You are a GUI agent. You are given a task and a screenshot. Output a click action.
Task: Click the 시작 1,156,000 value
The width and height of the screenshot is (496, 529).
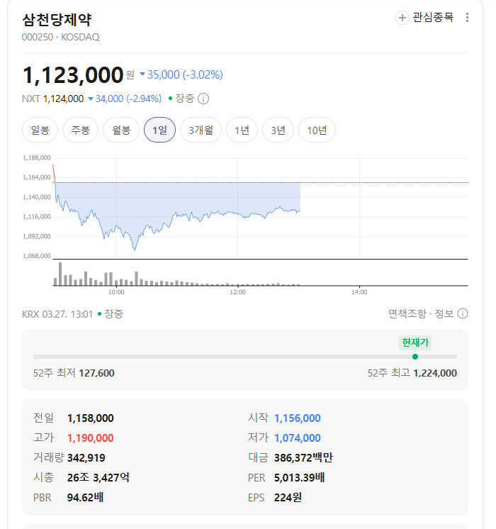pyautogui.click(x=298, y=418)
